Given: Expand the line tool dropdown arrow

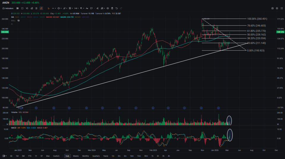Looking at the screenshot, I should coord(55,8).
